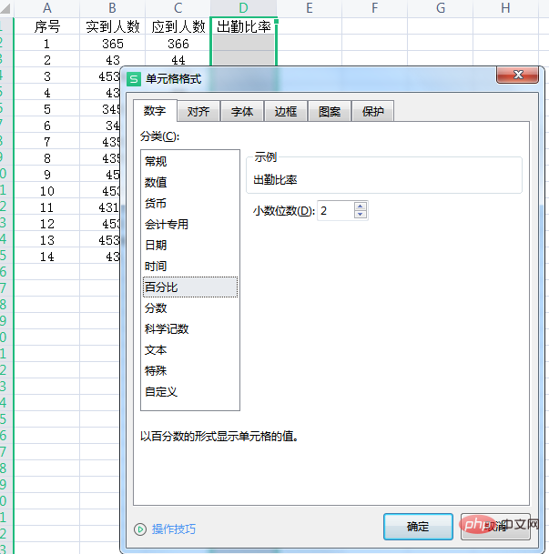
Task: Open the 操作技巧 link
Action: (174, 529)
